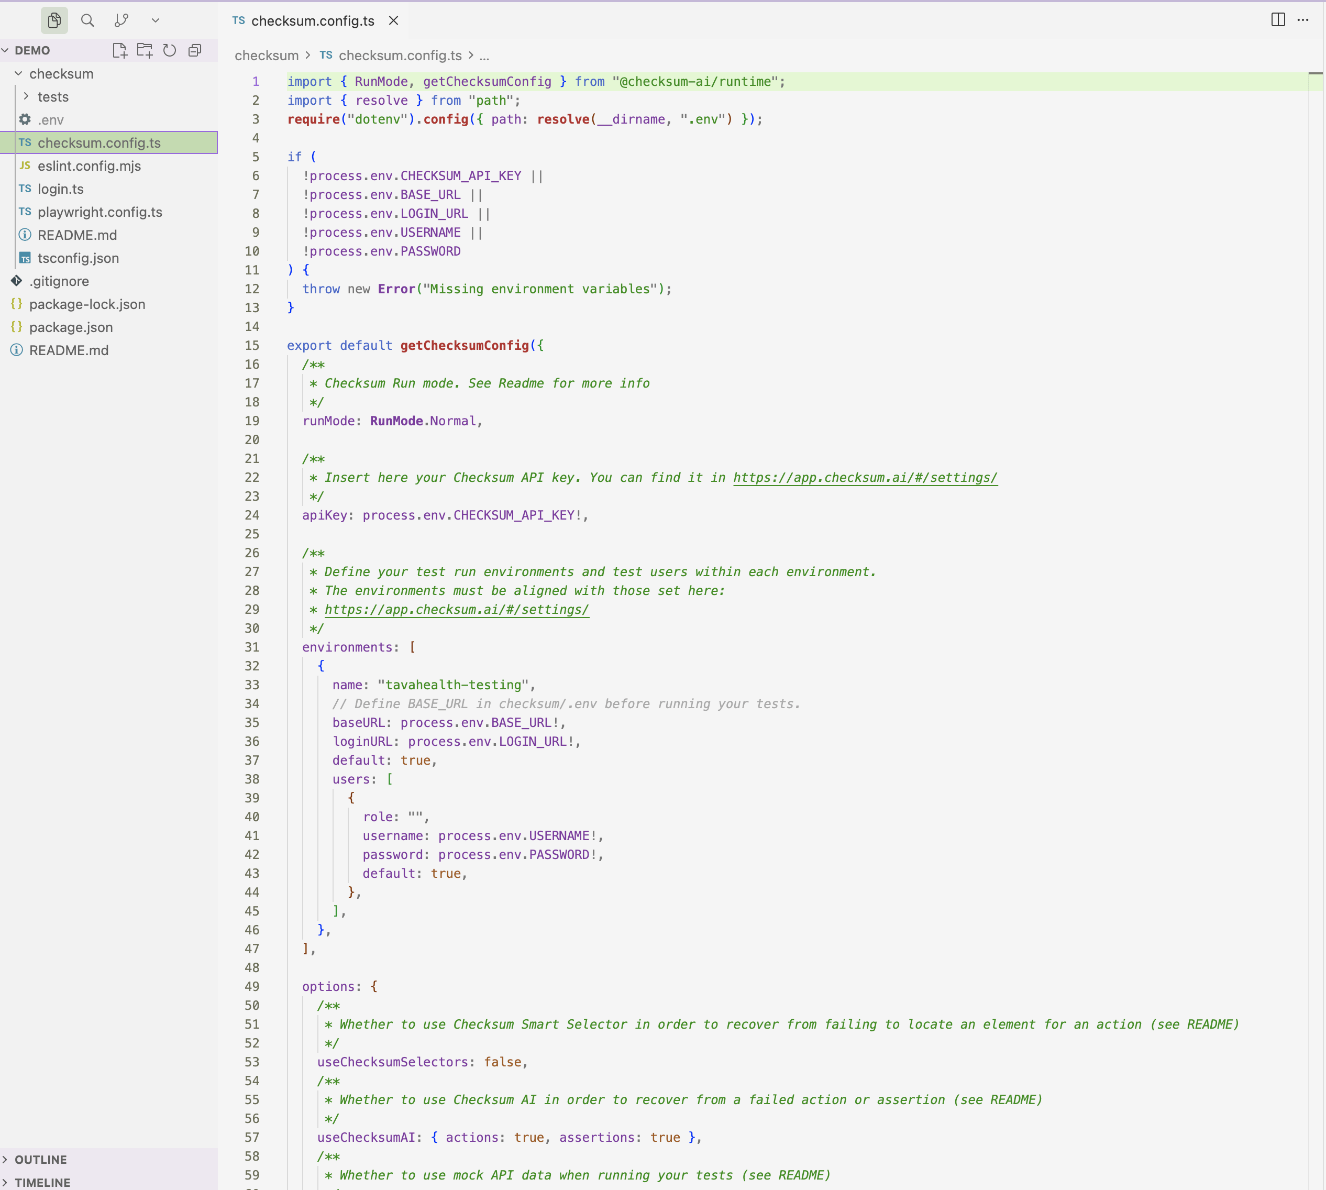Click the "useChecksumAI" option line
This screenshot has width=1326, height=1190.
click(x=510, y=1138)
